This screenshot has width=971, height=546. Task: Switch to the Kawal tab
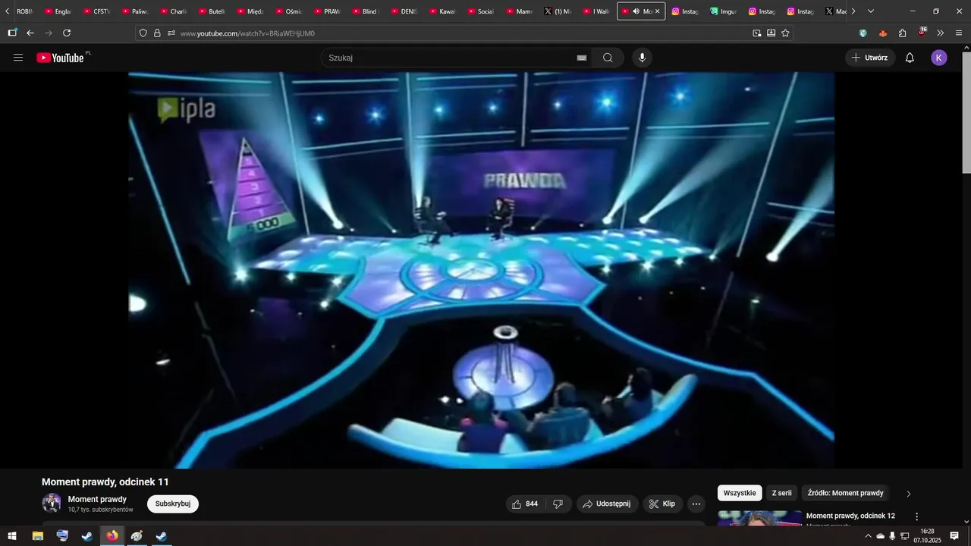(442, 11)
